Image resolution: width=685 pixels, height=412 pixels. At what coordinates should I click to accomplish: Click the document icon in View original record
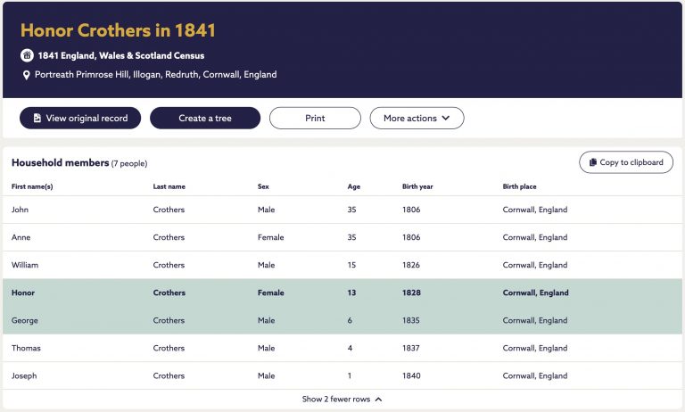[x=37, y=118]
